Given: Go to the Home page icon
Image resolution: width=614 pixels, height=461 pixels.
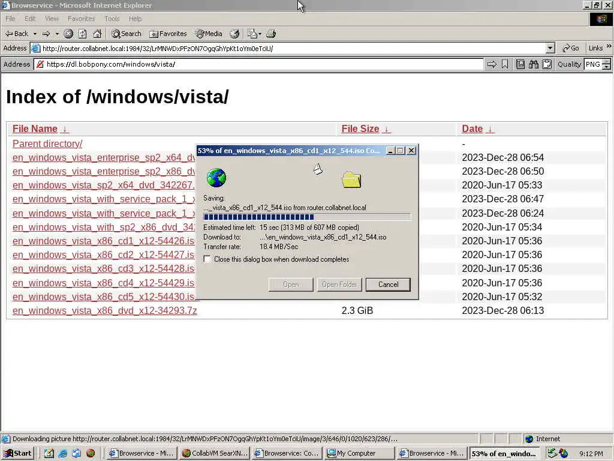Looking at the screenshot, I should (97, 34).
